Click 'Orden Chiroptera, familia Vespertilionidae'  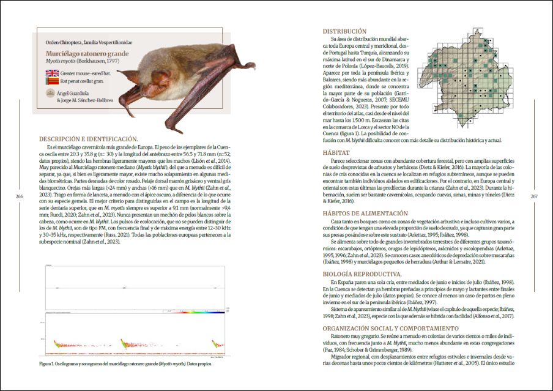89,42
